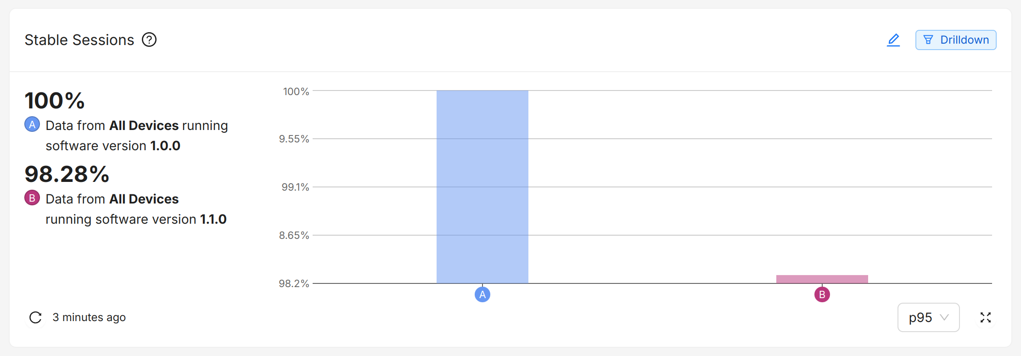Viewport: 1021px width, 356px height.
Task: Click the 99.1% y-axis label
Action: [295, 187]
